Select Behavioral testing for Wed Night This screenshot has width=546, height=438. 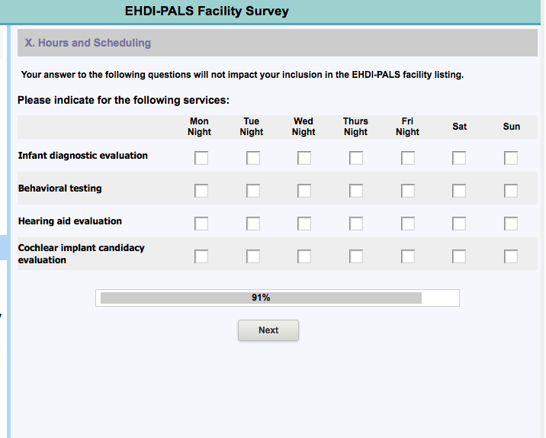(304, 191)
